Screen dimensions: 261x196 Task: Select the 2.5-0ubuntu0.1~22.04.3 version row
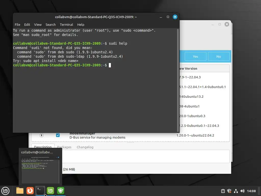pos(199,126)
